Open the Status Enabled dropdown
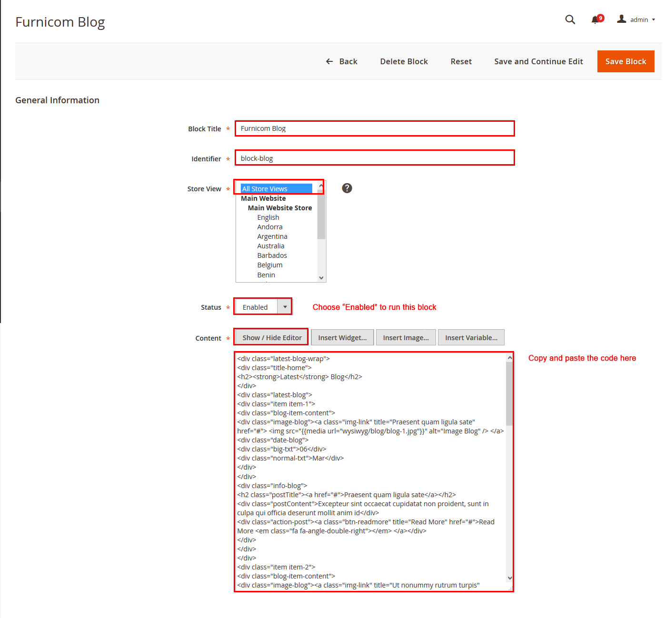This screenshot has width=665, height=618. click(x=263, y=307)
